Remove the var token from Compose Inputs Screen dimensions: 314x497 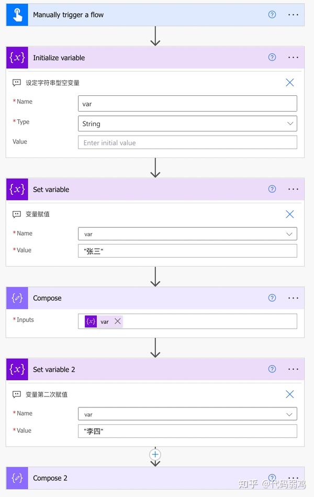[x=118, y=322]
